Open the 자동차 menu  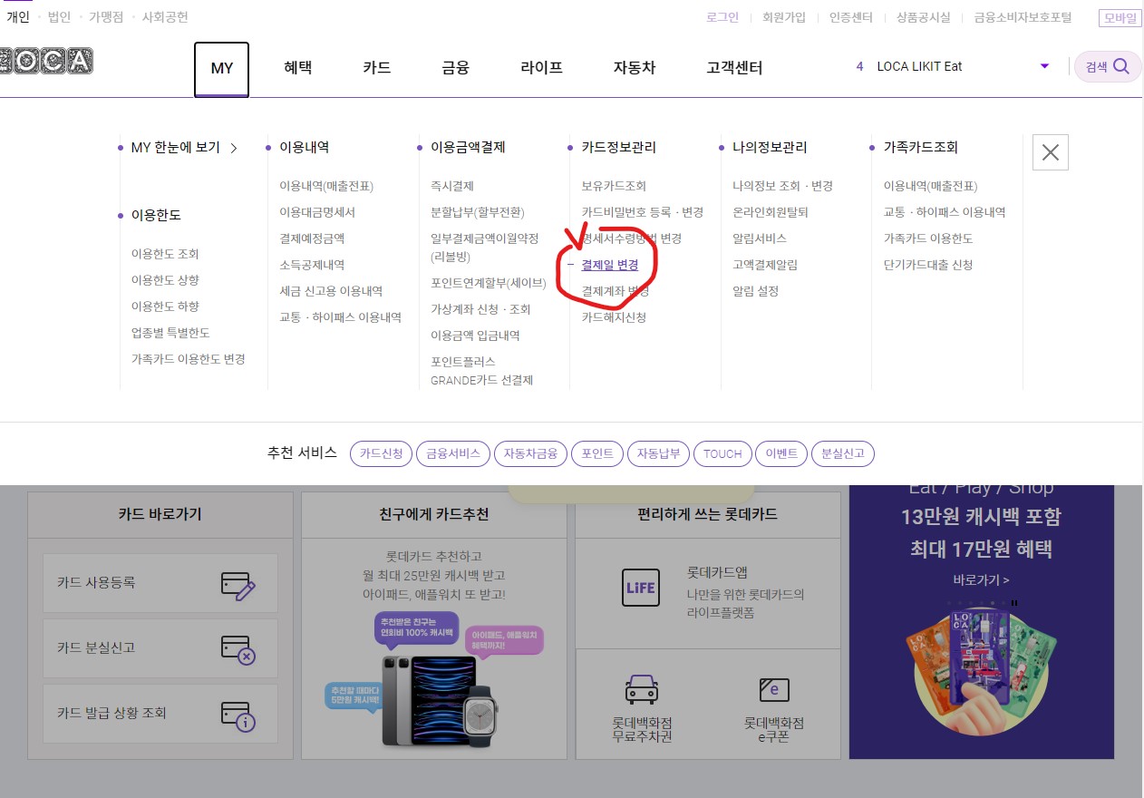tap(635, 68)
